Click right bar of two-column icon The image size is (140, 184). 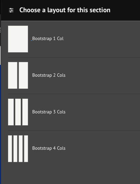(23, 75)
